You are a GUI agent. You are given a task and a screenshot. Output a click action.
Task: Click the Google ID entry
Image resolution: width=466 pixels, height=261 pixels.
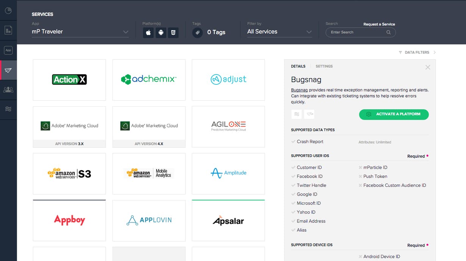tap(307, 194)
